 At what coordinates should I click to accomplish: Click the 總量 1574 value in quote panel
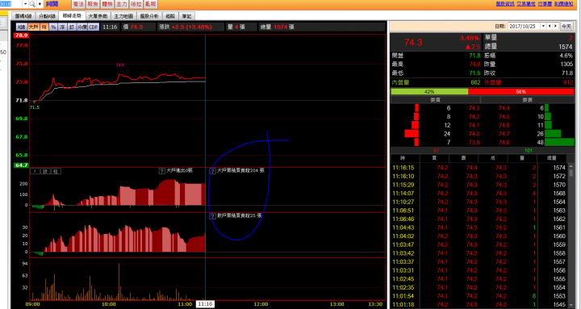click(x=566, y=47)
